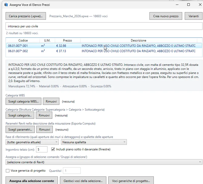Click the app icon in the title bar

(6, 5)
